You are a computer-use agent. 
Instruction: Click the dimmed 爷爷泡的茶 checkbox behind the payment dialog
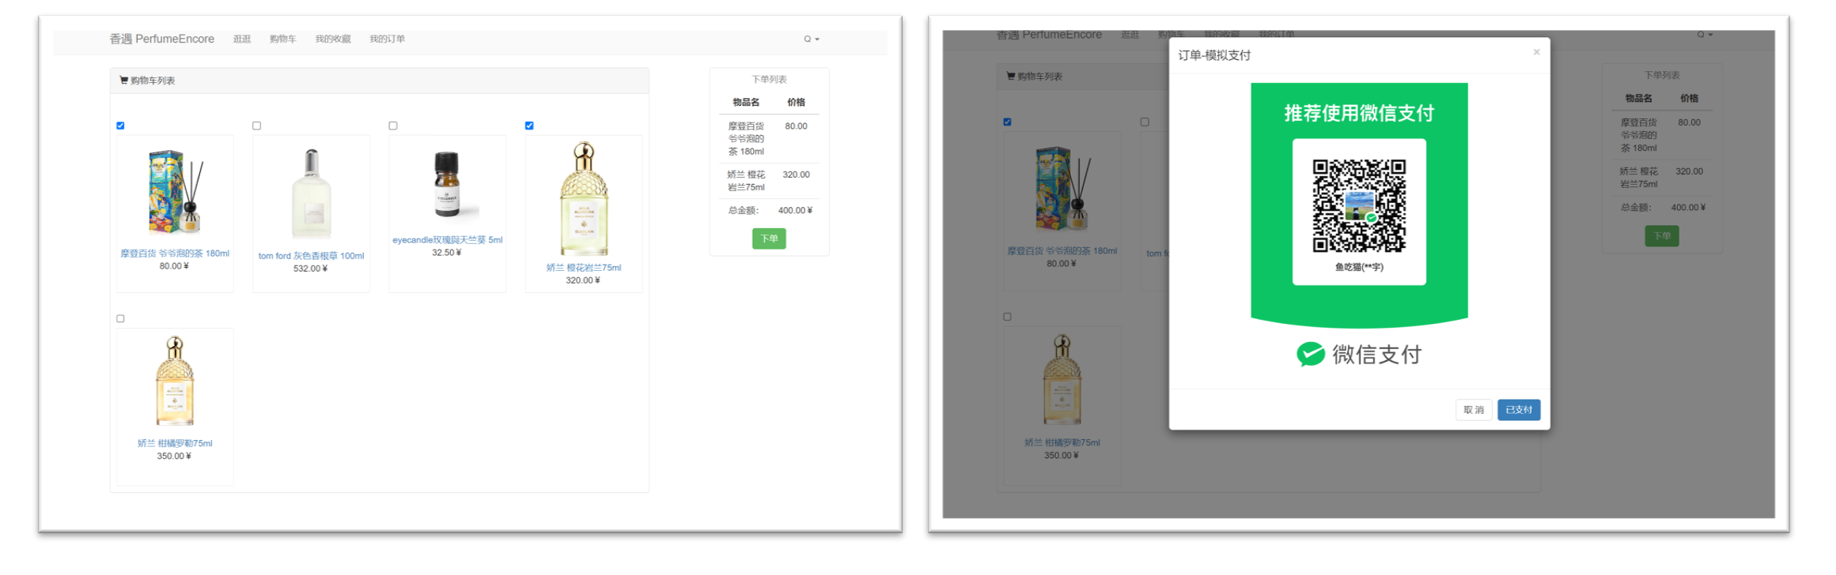coord(1007,122)
